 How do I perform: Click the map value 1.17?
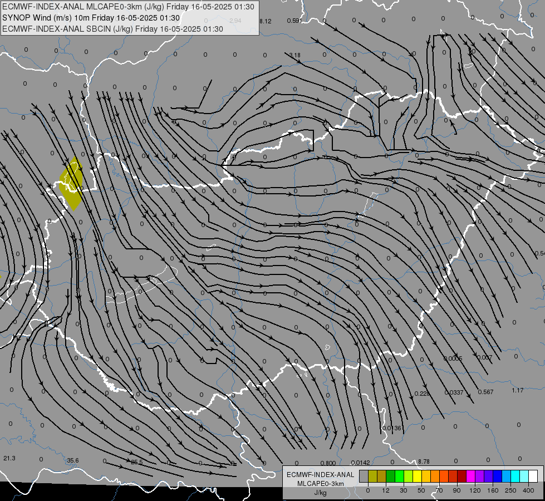[518, 390]
